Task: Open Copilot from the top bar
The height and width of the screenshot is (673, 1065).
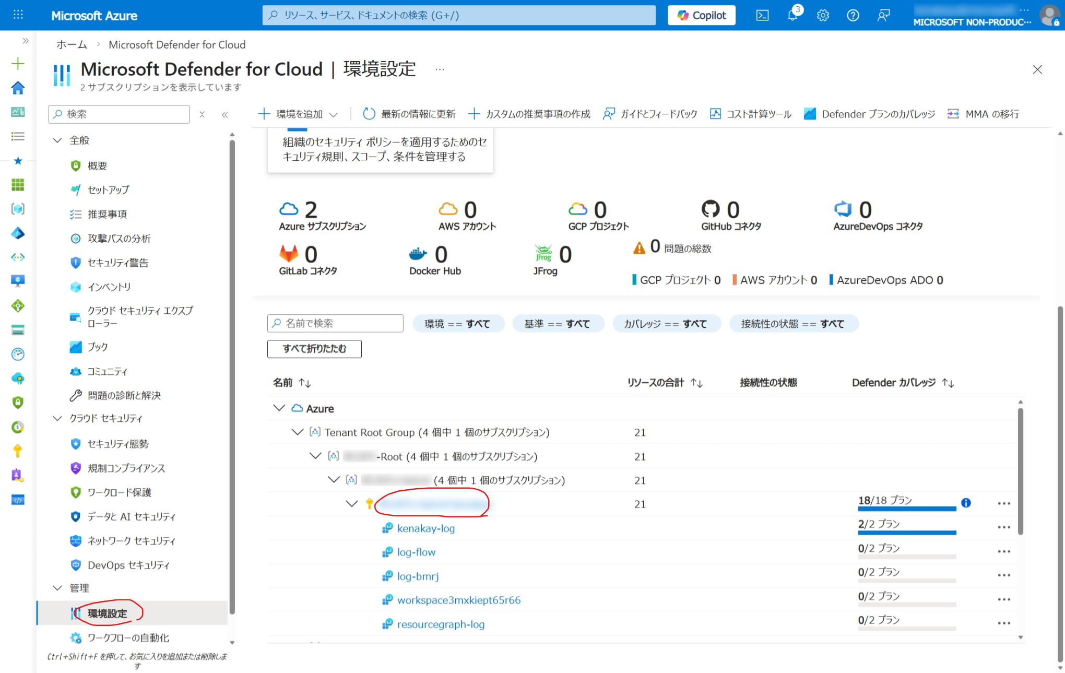Action: pyautogui.click(x=701, y=15)
